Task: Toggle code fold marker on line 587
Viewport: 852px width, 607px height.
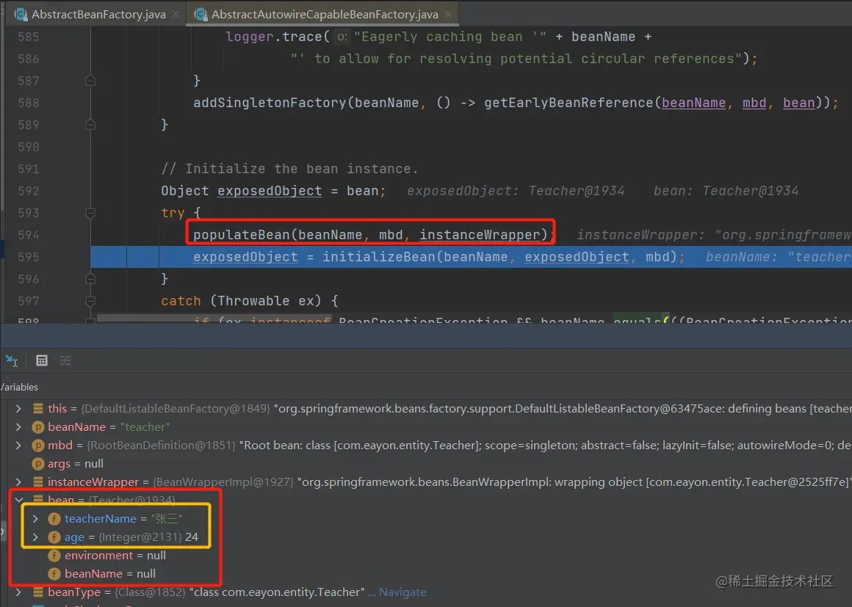Action: (91, 81)
